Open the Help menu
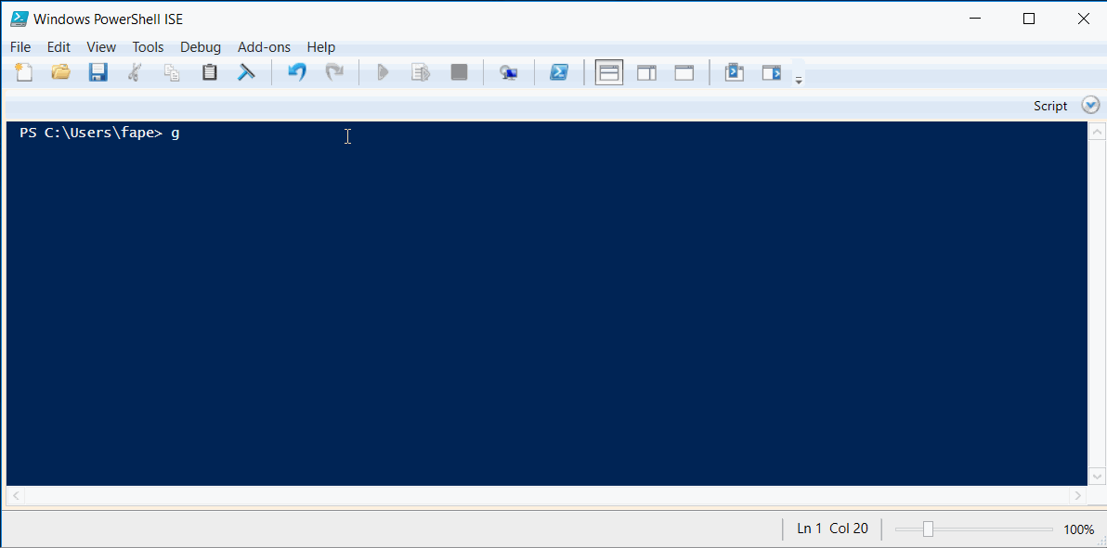Screen dimensions: 1107x548 pyautogui.click(x=321, y=47)
